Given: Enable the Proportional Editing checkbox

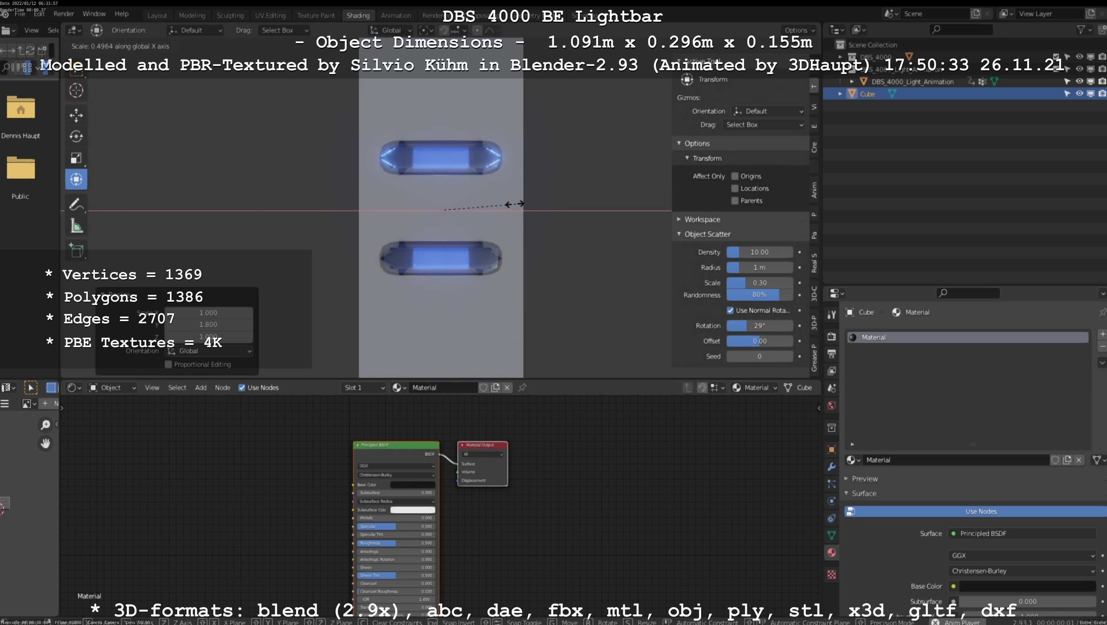Looking at the screenshot, I should [168, 365].
